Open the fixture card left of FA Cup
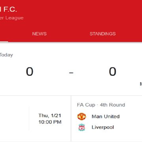This screenshot has width=142, height=142. (x=35, y=118)
